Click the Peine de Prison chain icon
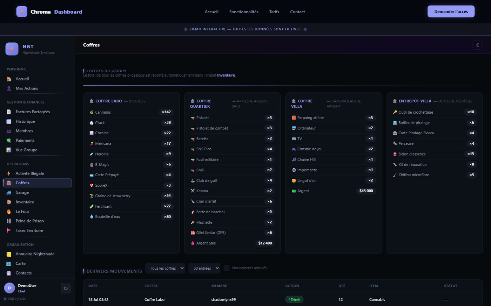 [x=9, y=221]
